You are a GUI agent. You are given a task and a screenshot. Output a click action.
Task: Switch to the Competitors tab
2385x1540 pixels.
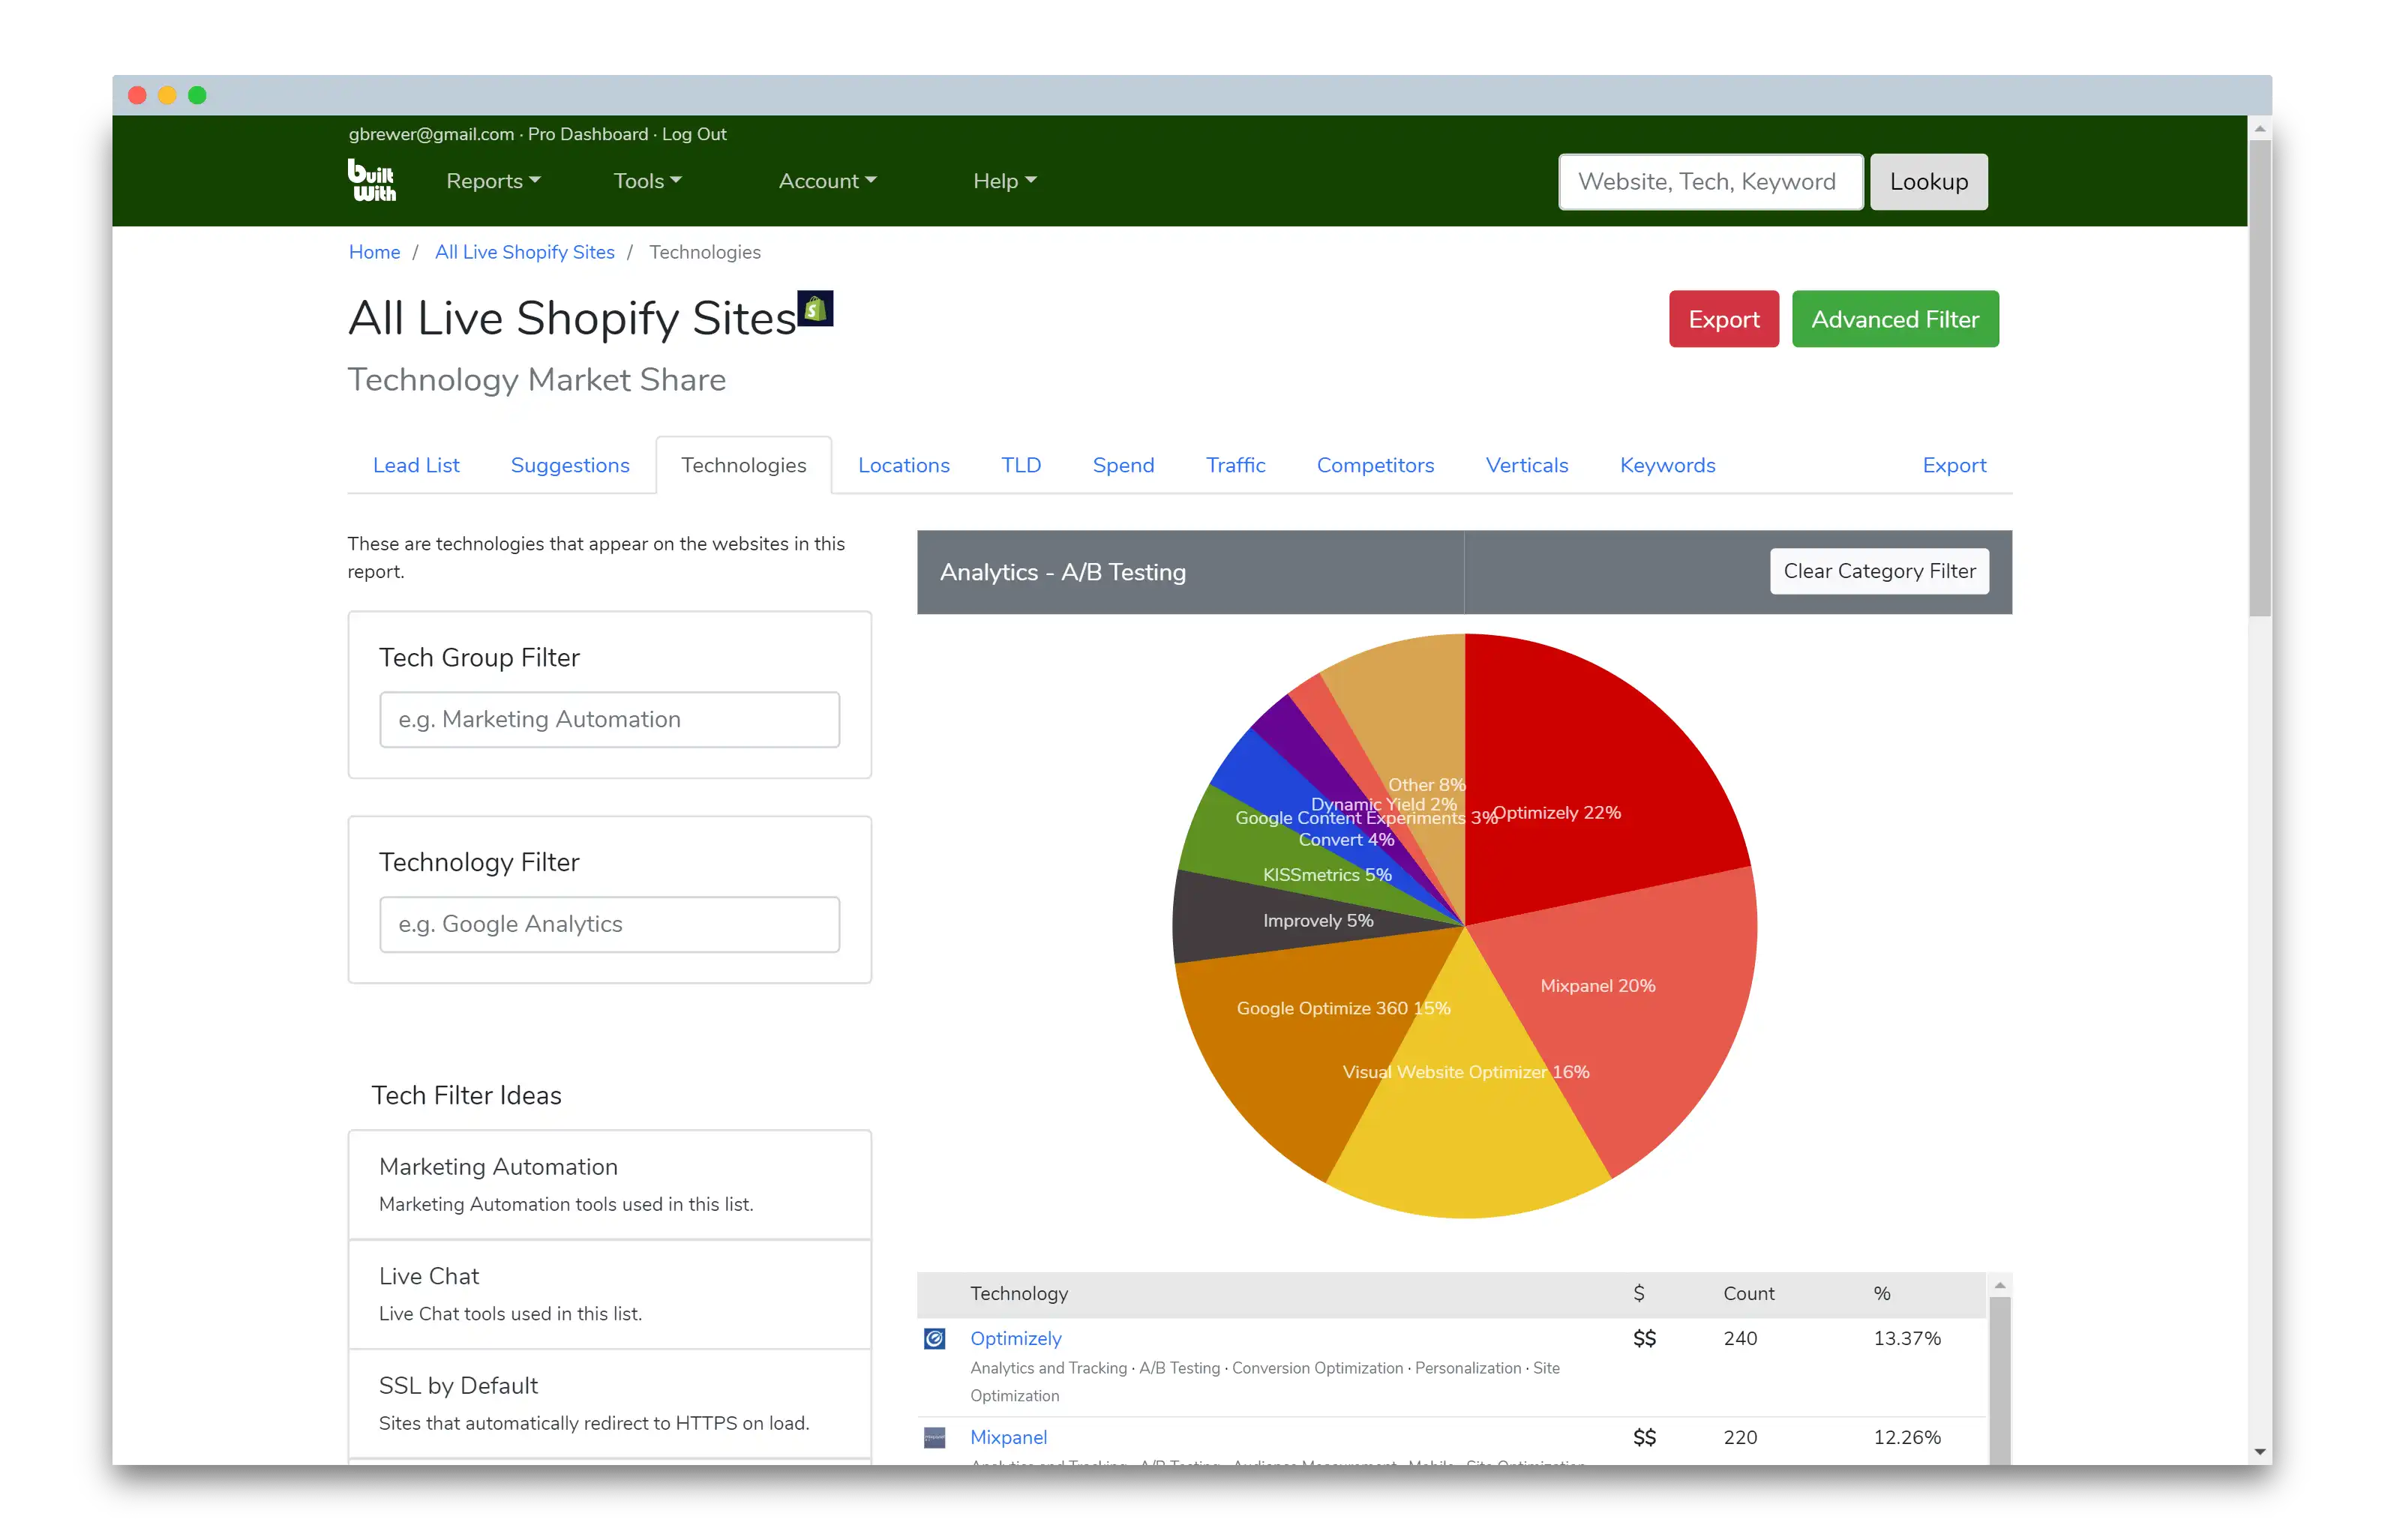(1375, 465)
